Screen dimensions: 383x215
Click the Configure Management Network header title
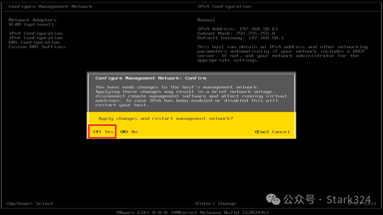(x=51, y=7)
